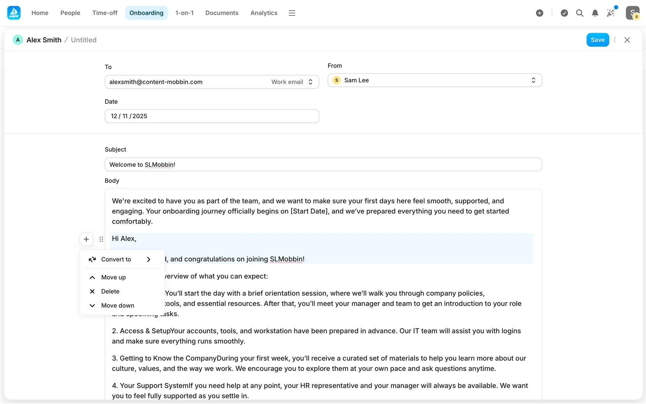Click the add plus icon in top bar
The image size is (646, 404).
(x=539, y=13)
